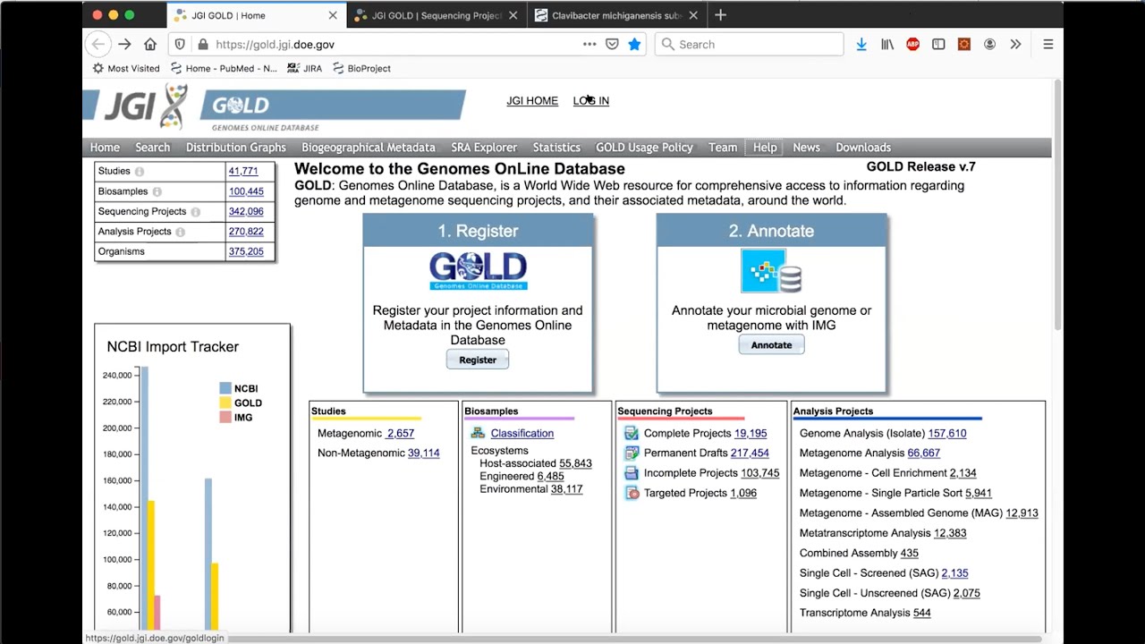
Task: Click the info icon beside Studies
Action: [140, 171]
